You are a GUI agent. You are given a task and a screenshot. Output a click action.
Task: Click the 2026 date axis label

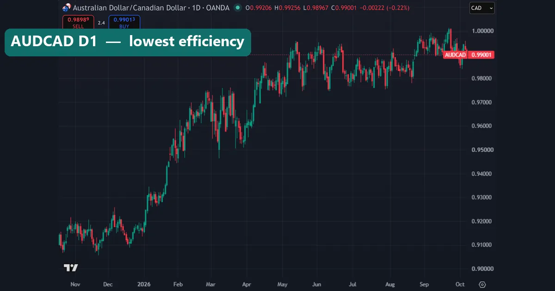coord(144,285)
